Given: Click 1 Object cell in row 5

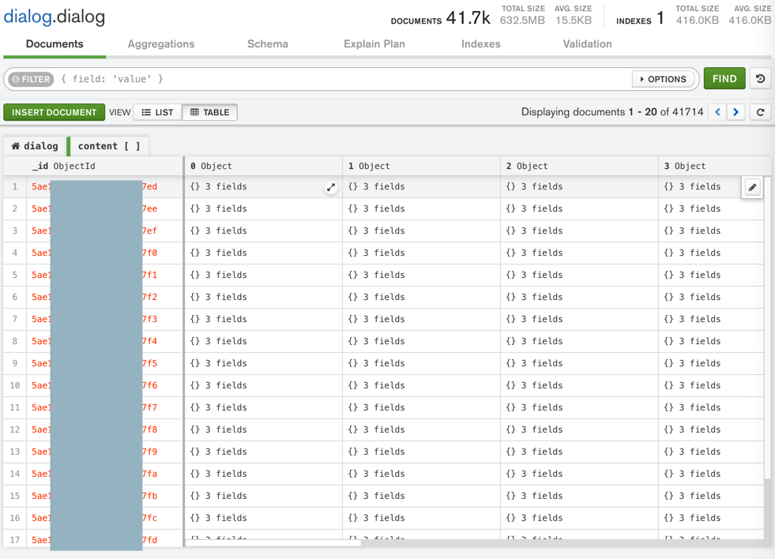Looking at the screenshot, I should point(421,275).
